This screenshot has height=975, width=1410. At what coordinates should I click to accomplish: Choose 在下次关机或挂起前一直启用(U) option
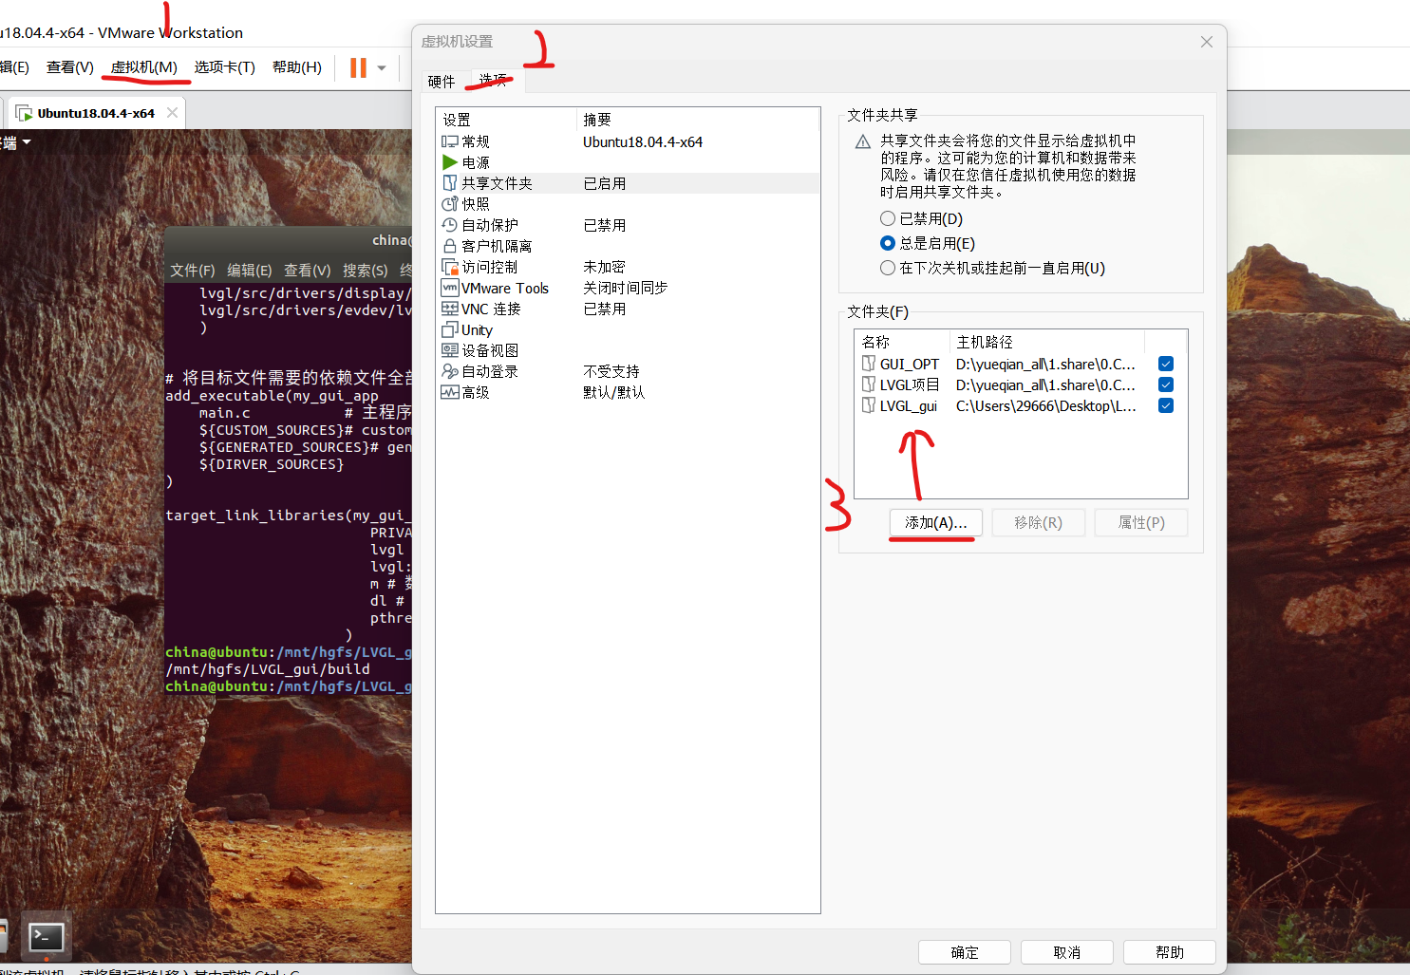pos(888,268)
